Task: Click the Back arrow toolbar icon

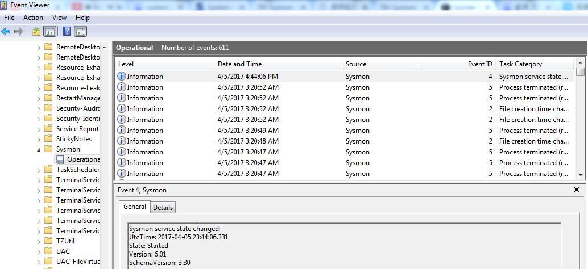Action: tap(6, 31)
